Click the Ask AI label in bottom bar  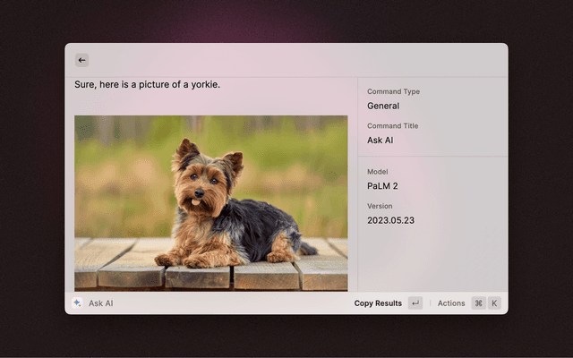[100, 303]
